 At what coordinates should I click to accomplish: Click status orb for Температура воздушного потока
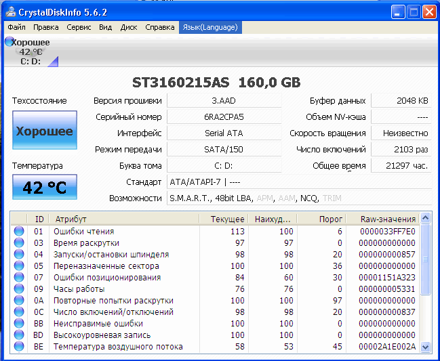point(19,347)
